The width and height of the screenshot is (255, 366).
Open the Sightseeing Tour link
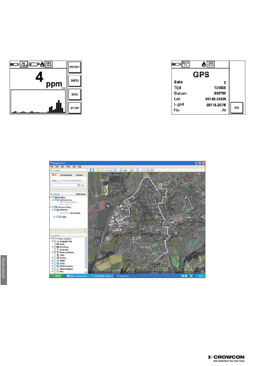tap(66, 200)
